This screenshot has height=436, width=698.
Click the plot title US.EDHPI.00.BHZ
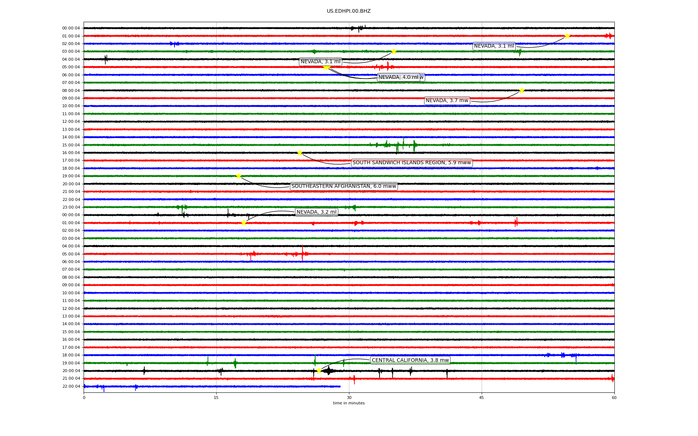349,11
